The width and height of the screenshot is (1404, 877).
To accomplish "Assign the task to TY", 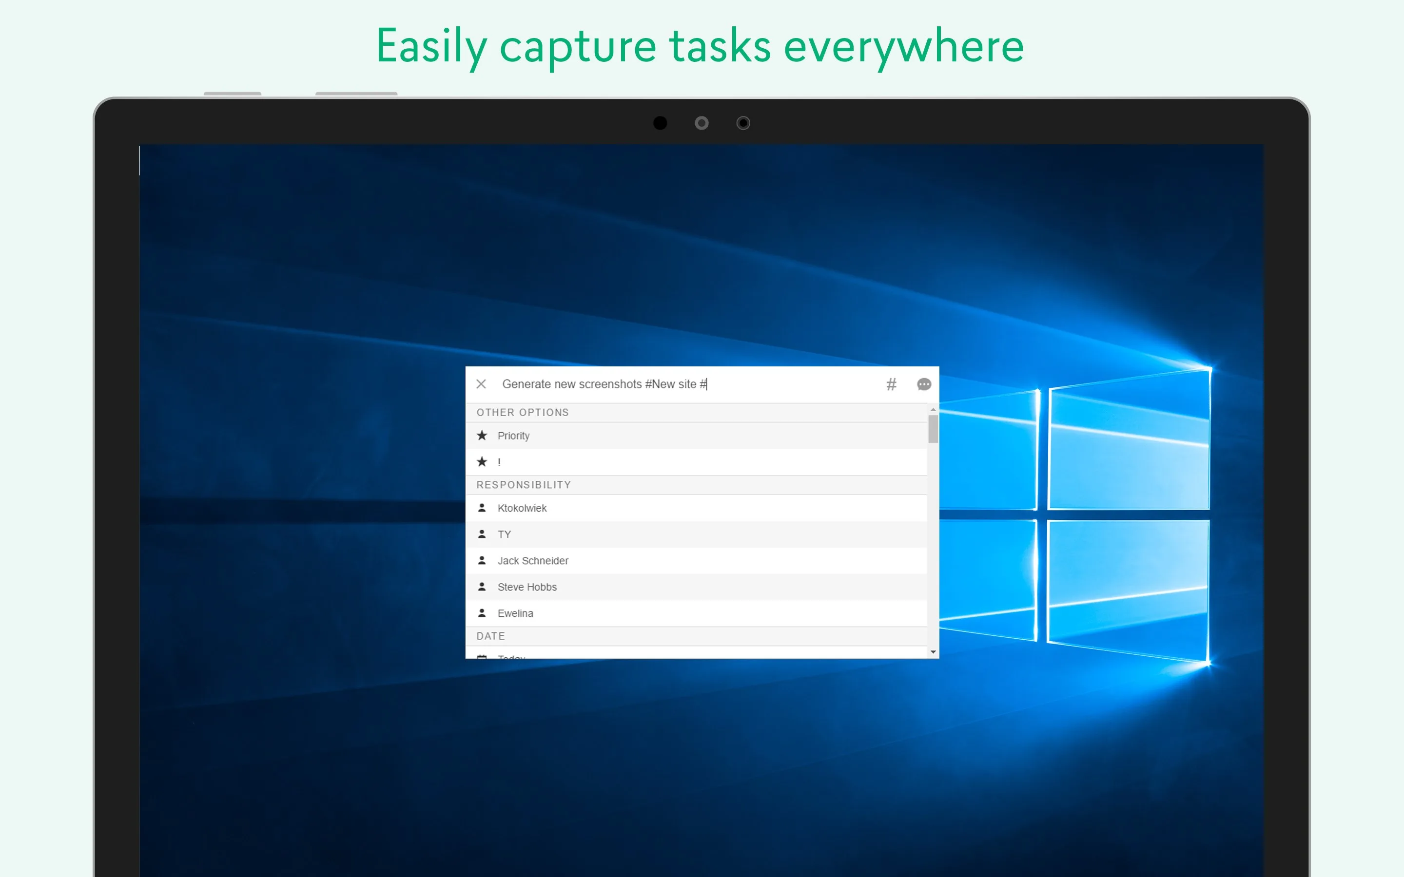I will [696, 534].
